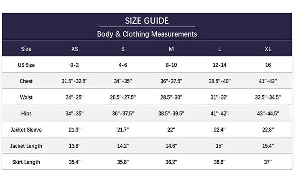Select the XL column header
Viewport: 295px width, 182px height.
pyautogui.click(x=268, y=49)
